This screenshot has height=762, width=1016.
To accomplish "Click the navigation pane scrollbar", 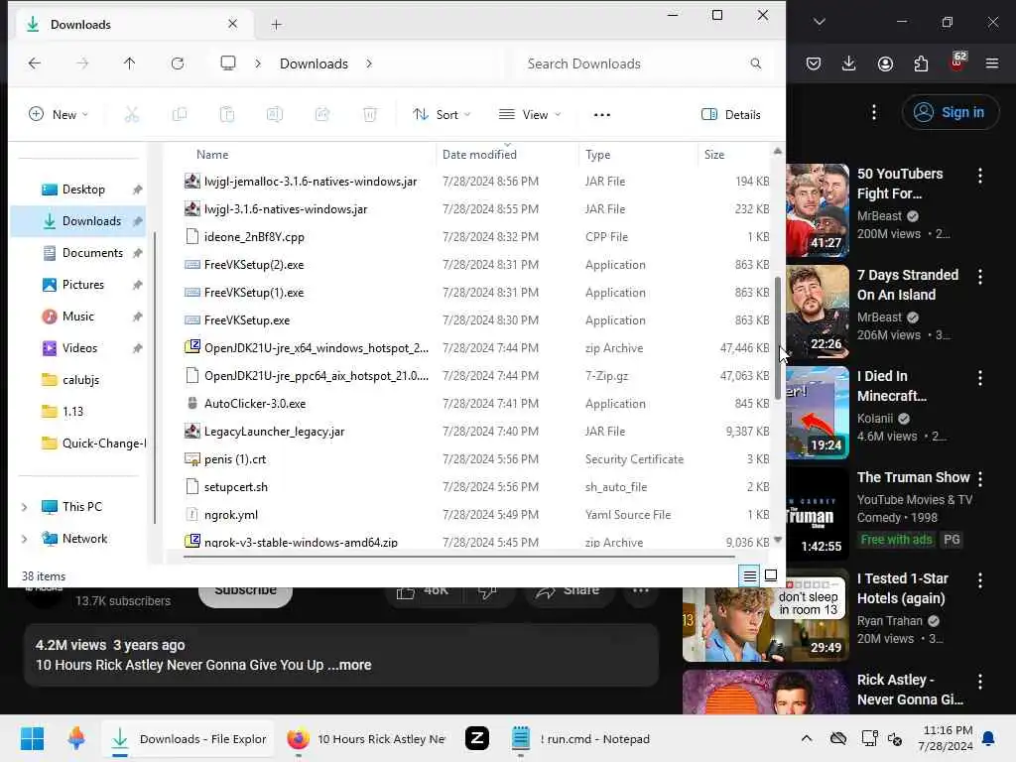I will 155,377.
